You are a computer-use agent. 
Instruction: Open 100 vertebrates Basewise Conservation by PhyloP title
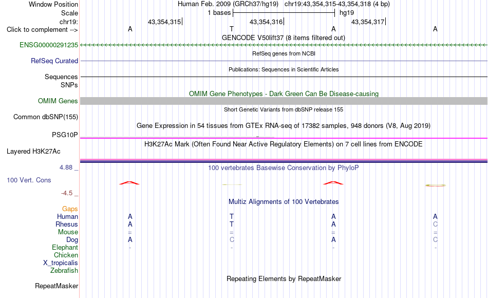[283, 168]
